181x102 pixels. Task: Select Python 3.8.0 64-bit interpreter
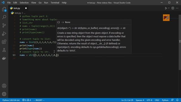(x=11, y=100)
